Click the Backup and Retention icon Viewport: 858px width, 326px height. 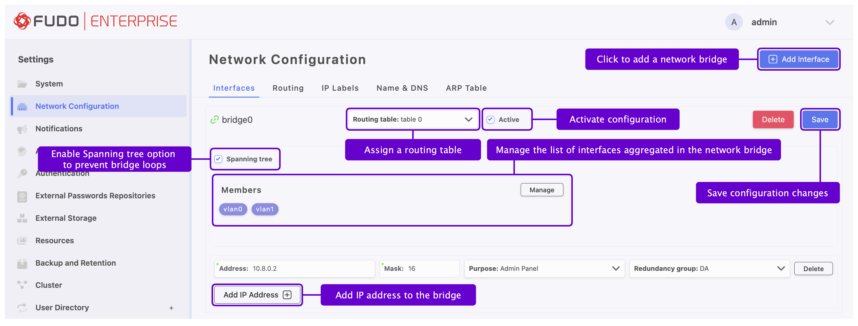[x=22, y=263]
